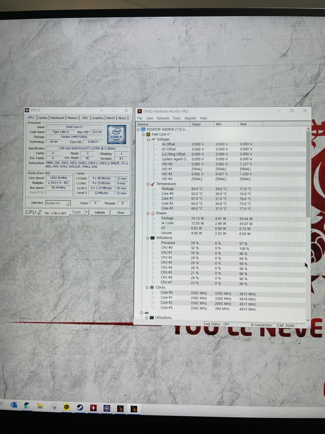325x434 pixels.
Task: Click the Log Status : OFF status field
Action: (227, 324)
